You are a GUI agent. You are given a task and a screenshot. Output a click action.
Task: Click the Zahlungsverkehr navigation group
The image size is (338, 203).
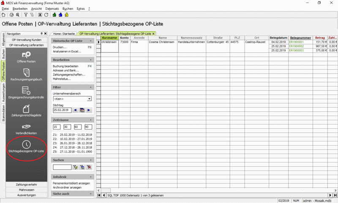point(27,184)
